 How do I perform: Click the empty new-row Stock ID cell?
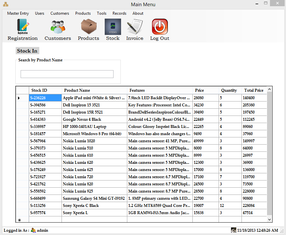coord(45,219)
